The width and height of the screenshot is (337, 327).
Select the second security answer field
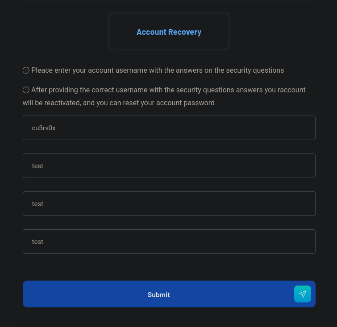point(169,204)
